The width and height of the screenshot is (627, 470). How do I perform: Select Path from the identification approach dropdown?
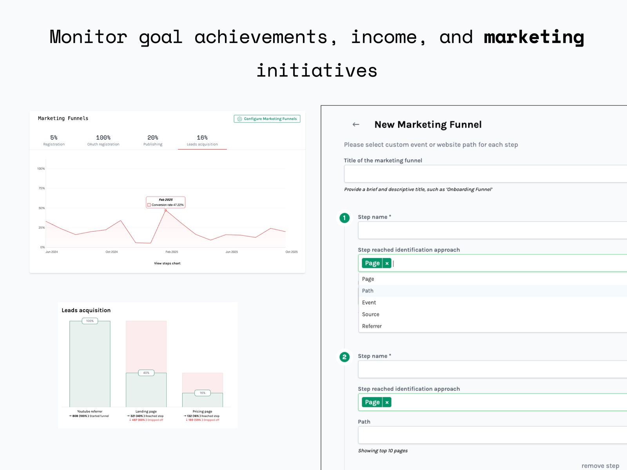368,291
